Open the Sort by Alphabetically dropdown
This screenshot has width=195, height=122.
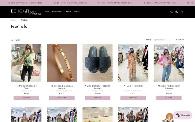click(162, 40)
